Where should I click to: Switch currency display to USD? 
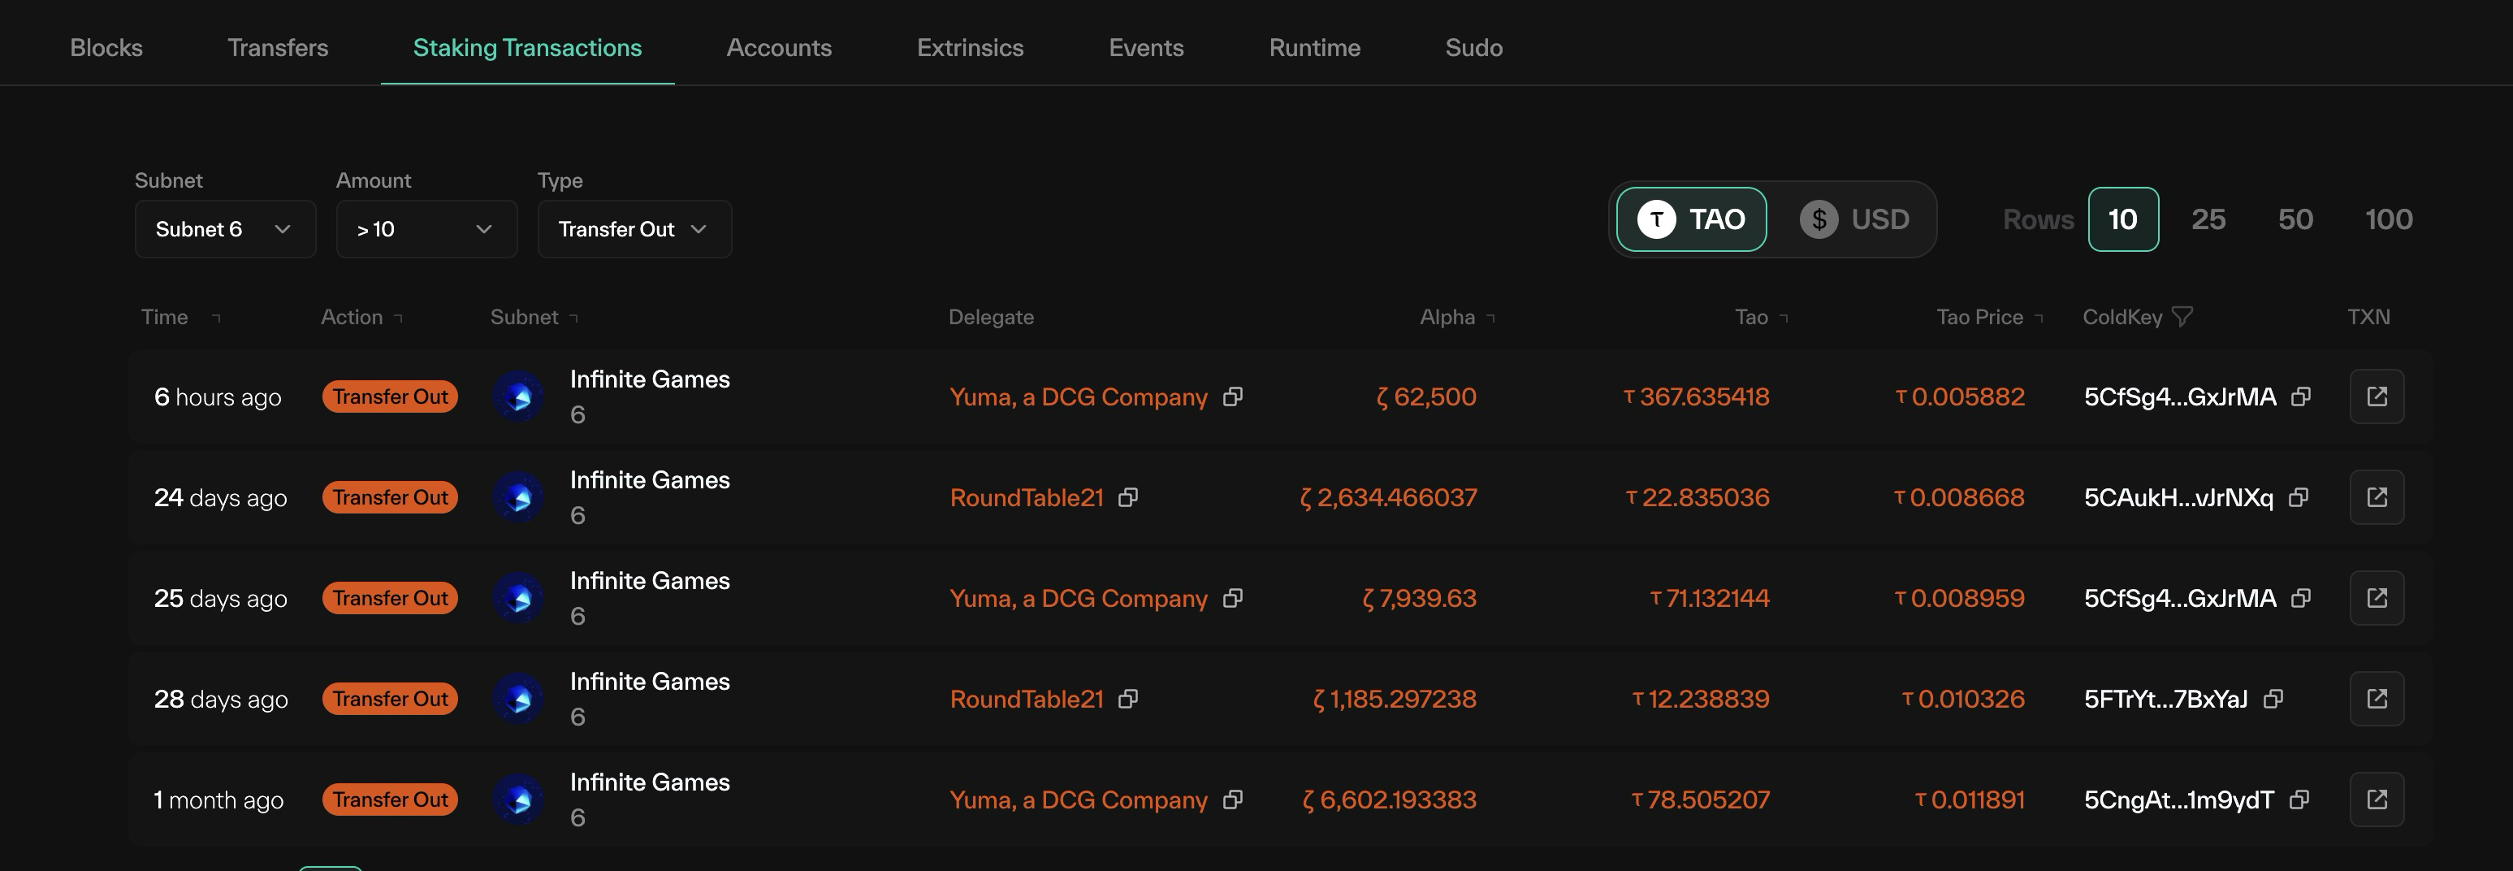tap(1854, 219)
